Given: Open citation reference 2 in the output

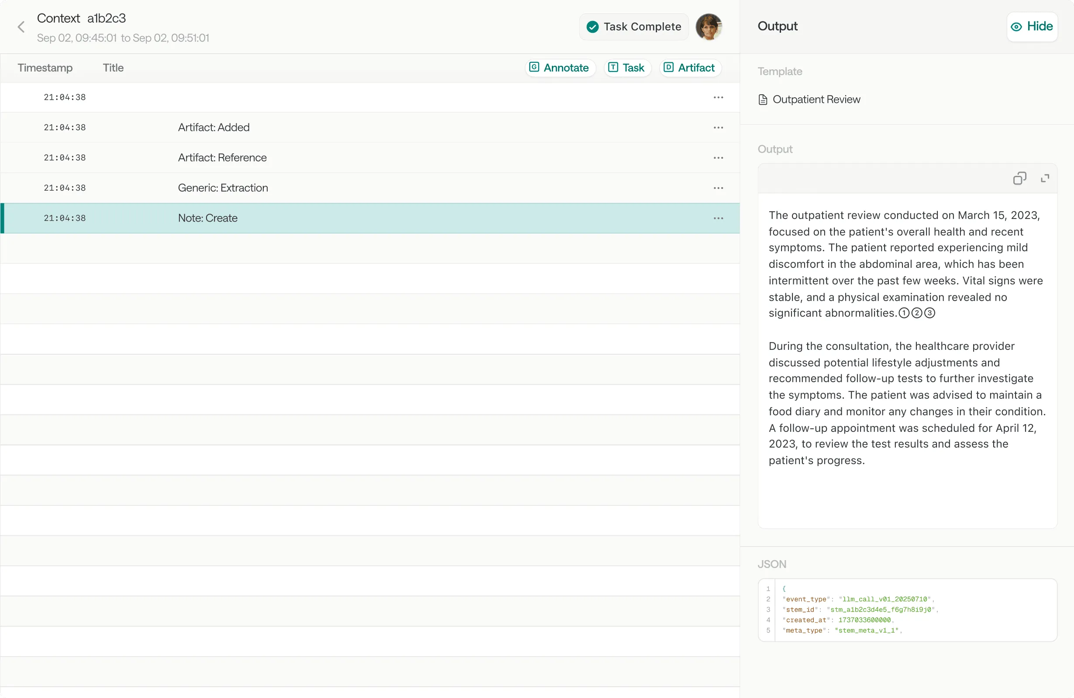Looking at the screenshot, I should point(916,313).
